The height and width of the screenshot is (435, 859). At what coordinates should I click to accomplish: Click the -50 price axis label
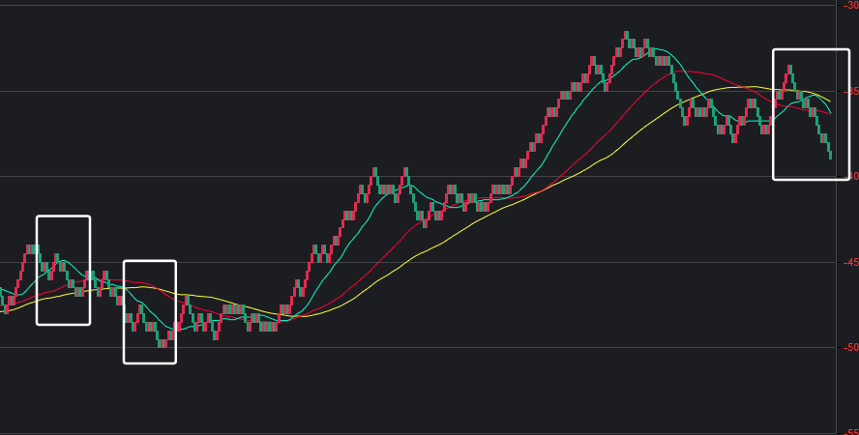[851, 347]
